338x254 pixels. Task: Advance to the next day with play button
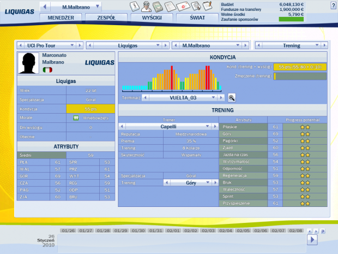(312, 240)
